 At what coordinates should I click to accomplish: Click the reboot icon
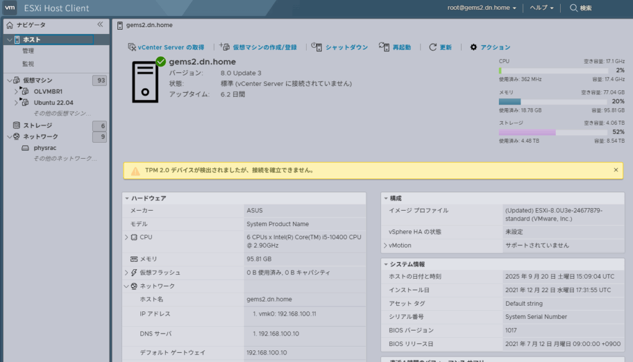pos(384,47)
